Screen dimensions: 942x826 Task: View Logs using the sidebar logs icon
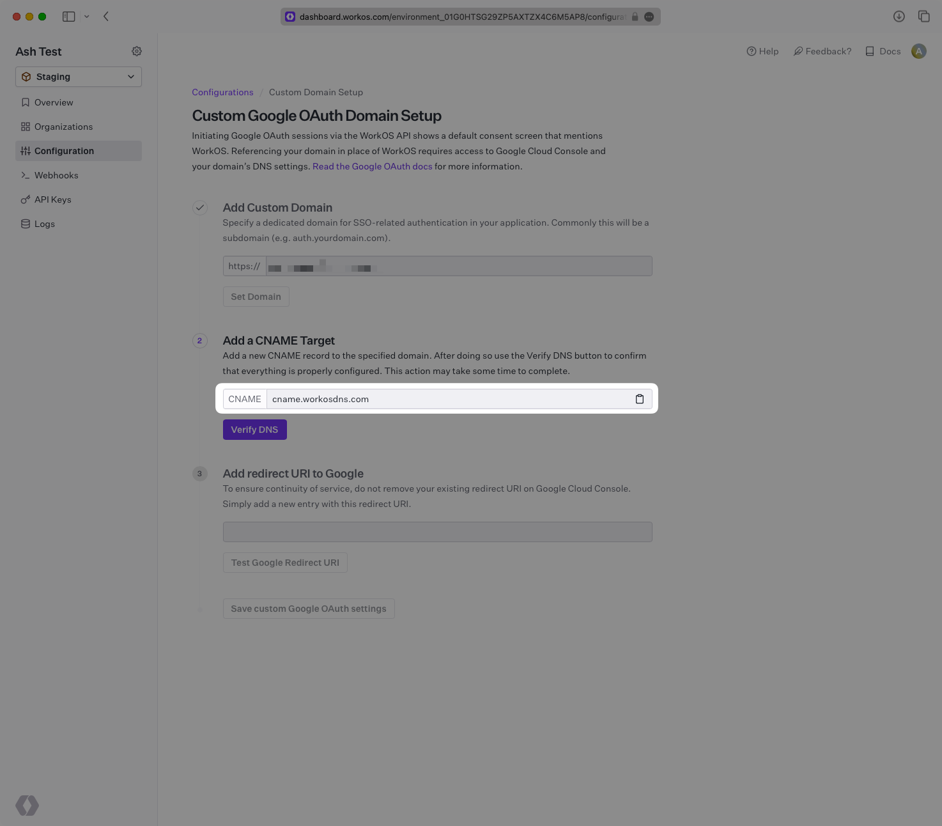tap(26, 223)
